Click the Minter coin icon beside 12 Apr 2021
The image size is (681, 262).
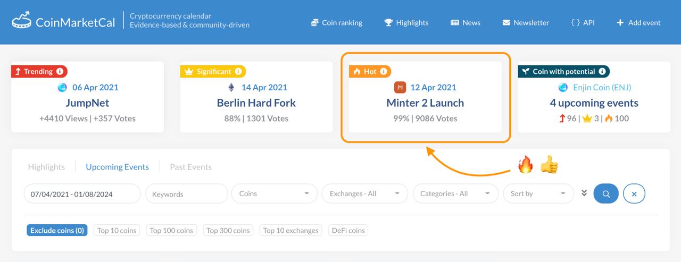[400, 87]
